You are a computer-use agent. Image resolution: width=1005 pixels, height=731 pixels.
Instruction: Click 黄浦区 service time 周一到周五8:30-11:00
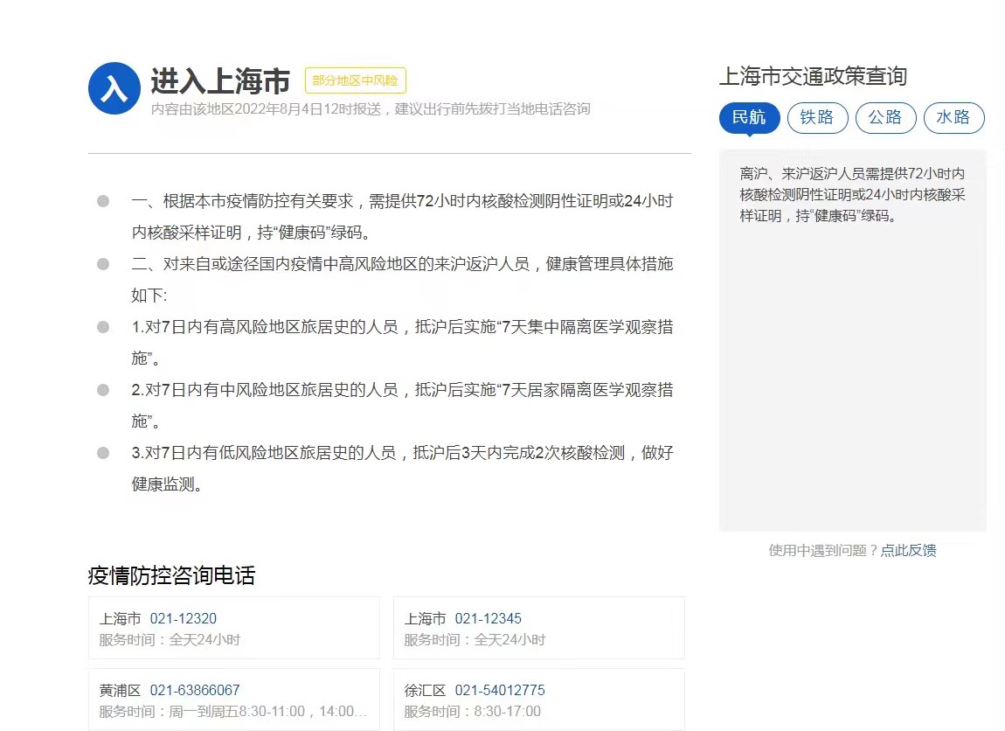point(232,712)
